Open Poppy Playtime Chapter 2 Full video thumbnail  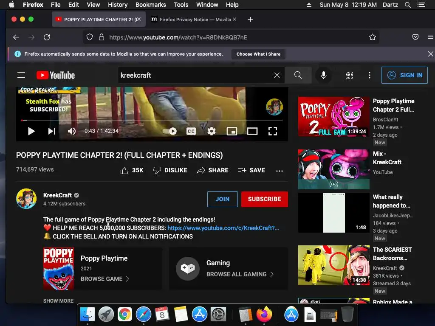point(334,116)
